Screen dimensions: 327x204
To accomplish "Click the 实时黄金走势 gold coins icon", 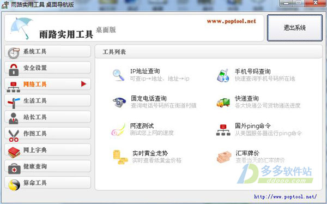I will pos(120,157).
